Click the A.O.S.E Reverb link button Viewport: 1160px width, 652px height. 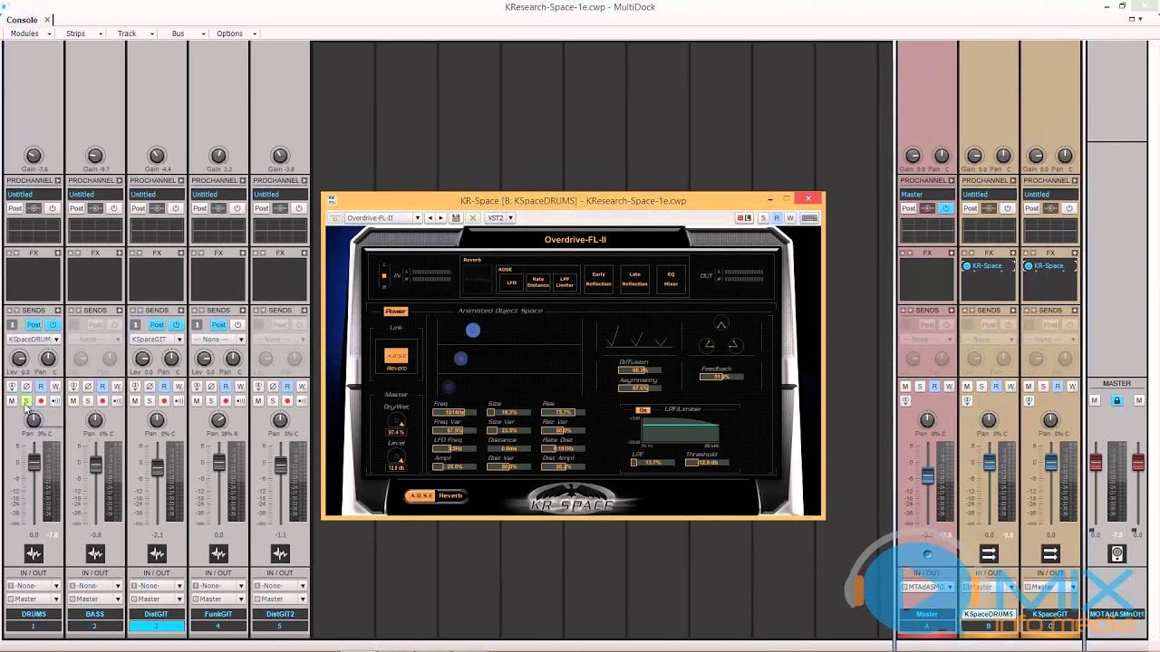(396, 357)
